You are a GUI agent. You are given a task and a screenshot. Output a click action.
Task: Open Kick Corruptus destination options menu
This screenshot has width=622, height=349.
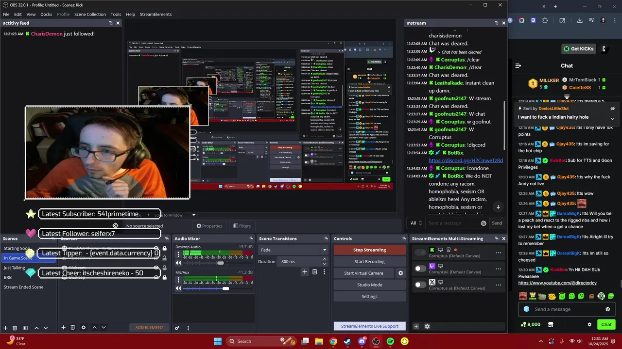pyautogui.click(x=498, y=253)
